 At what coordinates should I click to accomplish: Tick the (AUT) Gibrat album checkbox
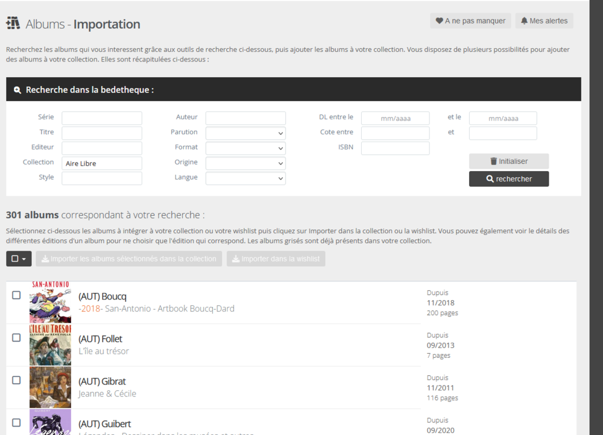pyautogui.click(x=16, y=380)
